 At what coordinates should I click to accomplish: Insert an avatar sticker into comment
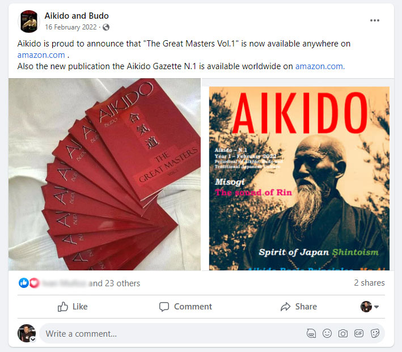click(x=311, y=333)
